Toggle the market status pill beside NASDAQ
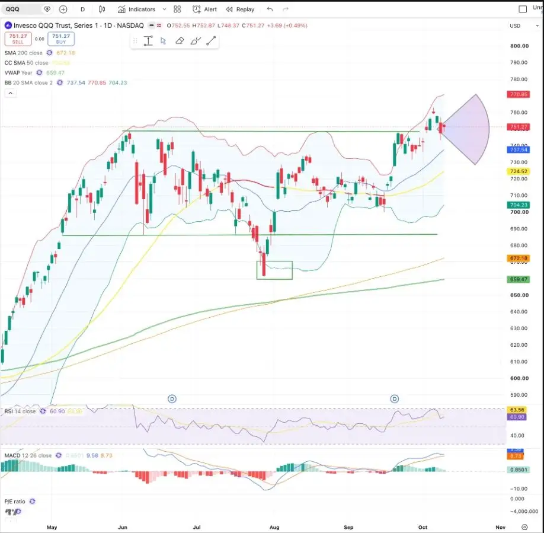This screenshot has height=533, width=544. click(151, 25)
